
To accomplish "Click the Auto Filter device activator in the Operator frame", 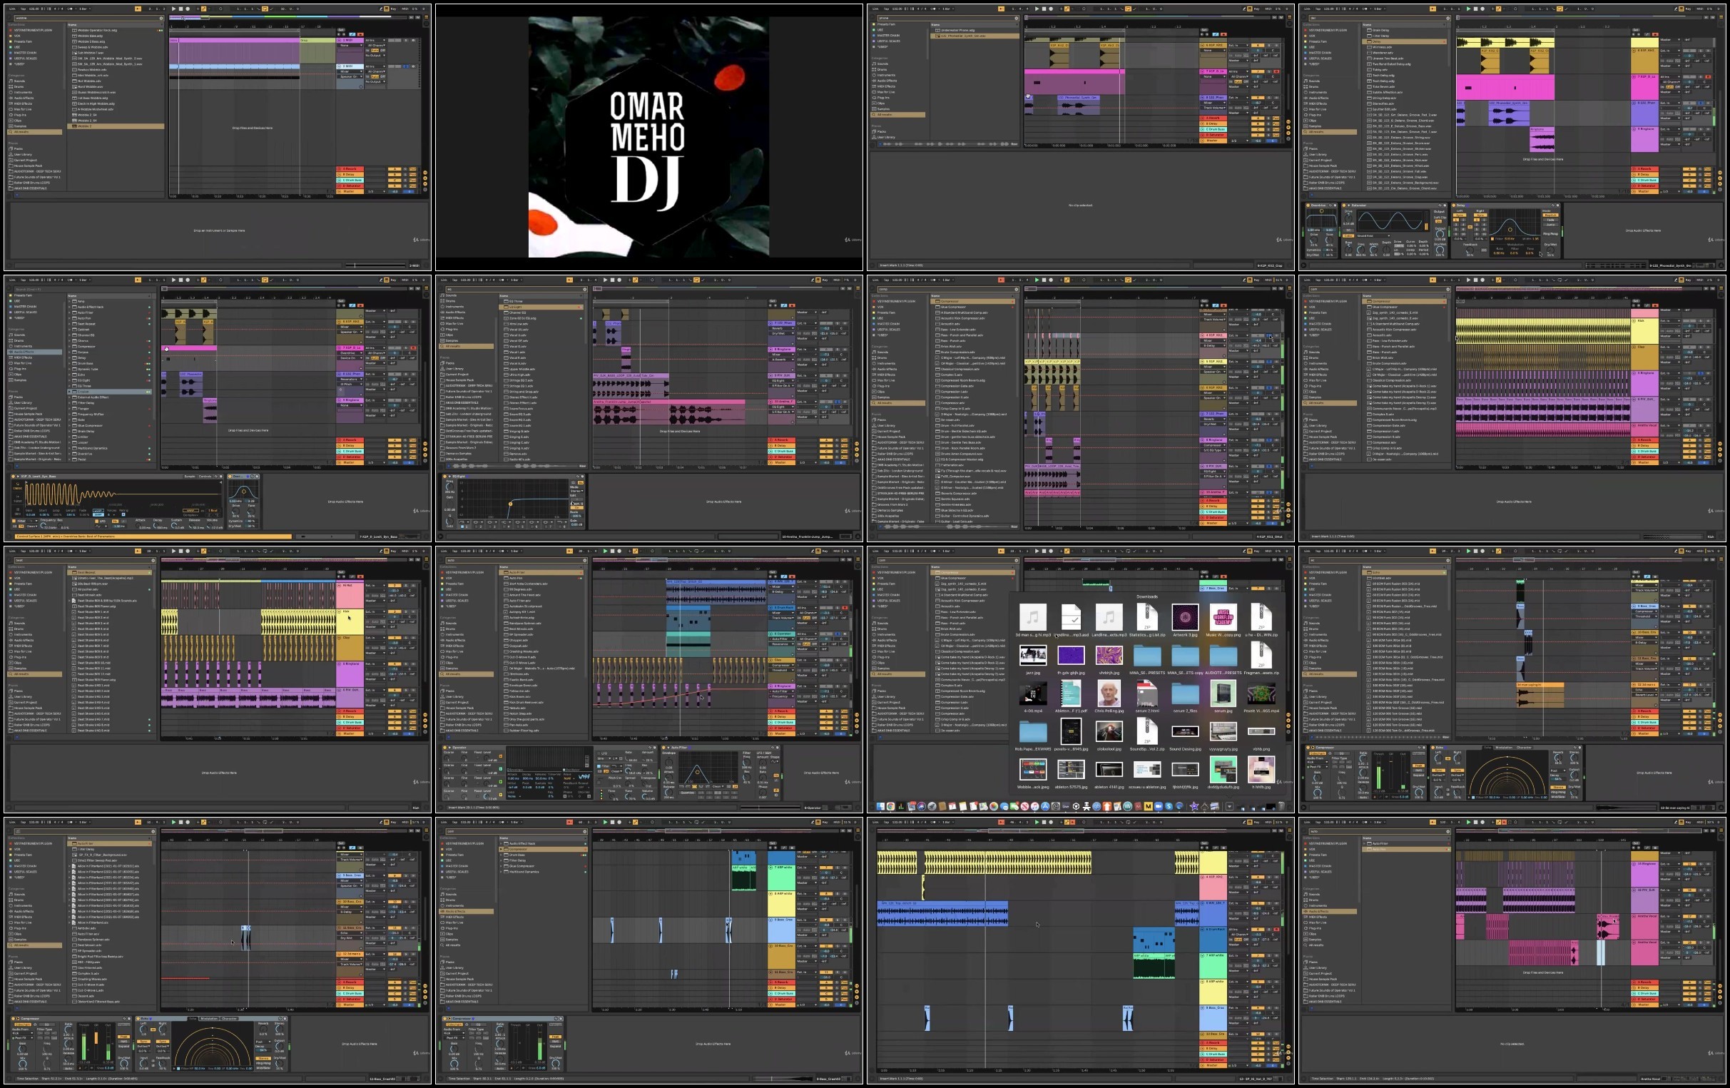I will [664, 748].
